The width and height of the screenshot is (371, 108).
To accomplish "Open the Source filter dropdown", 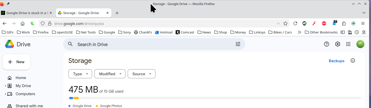I will click(x=142, y=74).
